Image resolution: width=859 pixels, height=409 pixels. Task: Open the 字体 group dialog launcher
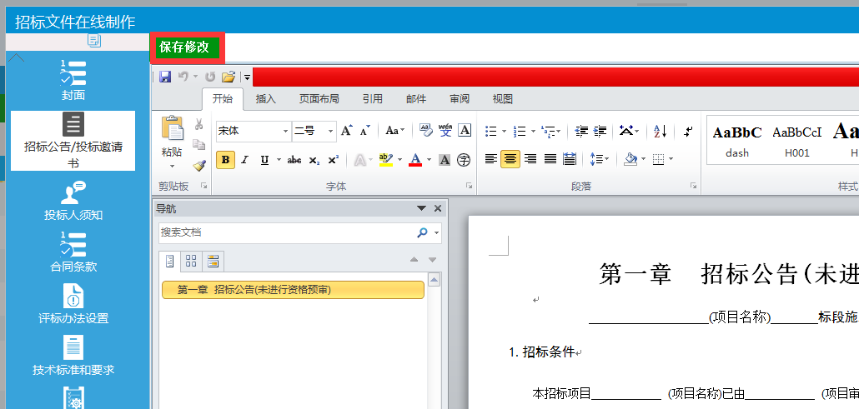470,186
